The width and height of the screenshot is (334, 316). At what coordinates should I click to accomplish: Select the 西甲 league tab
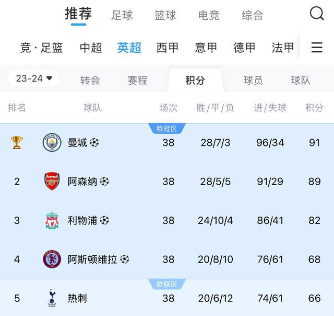[x=168, y=48]
